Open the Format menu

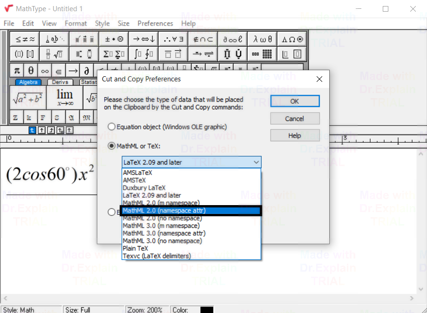(x=76, y=23)
